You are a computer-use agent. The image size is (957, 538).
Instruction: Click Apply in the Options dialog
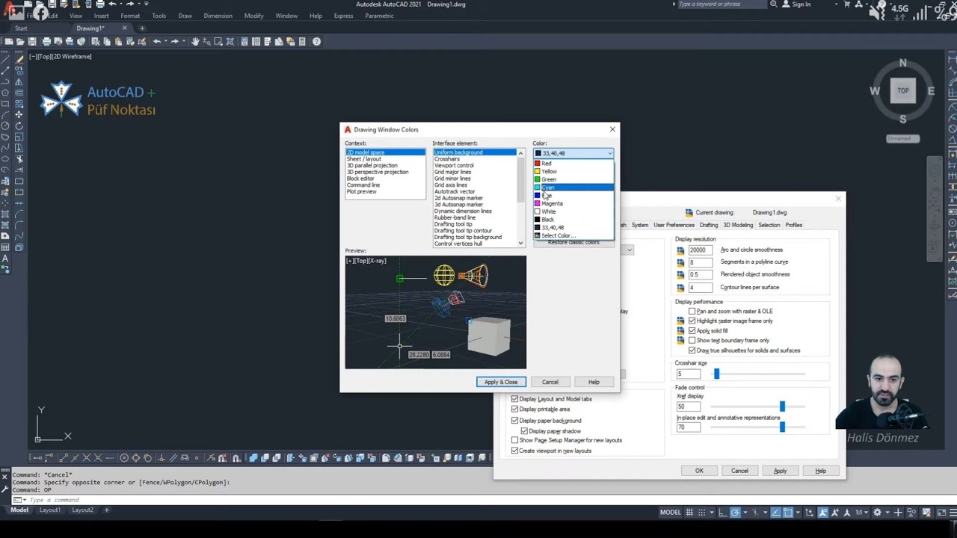point(780,471)
